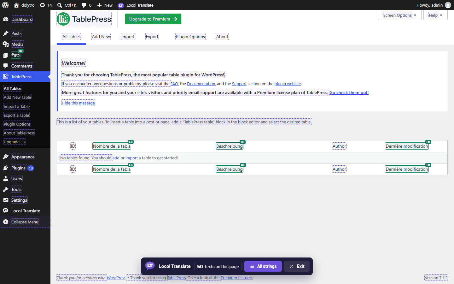The height and width of the screenshot is (284, 454).
Task: Sort by top Nombre de la tabla header
Action: (x=112, y=146)
